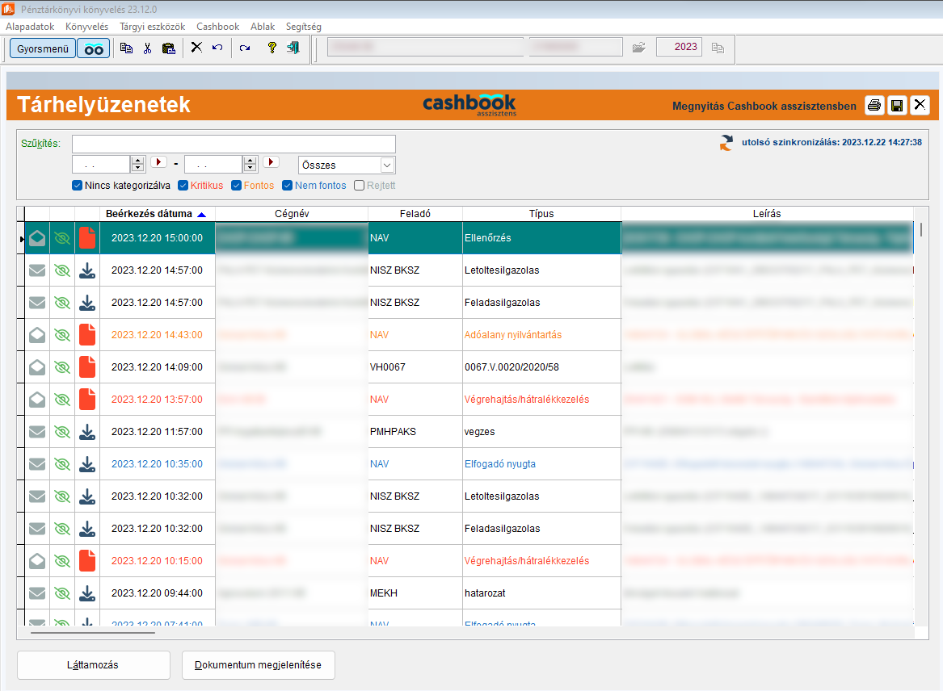Screen dimensions: 943x691
Task: Click the Típus column header
Action: [x=541, y=214]
